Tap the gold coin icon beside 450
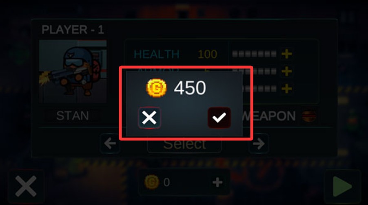Image resolution: width=368 pixels, height=205 pixels. point(156,88)
